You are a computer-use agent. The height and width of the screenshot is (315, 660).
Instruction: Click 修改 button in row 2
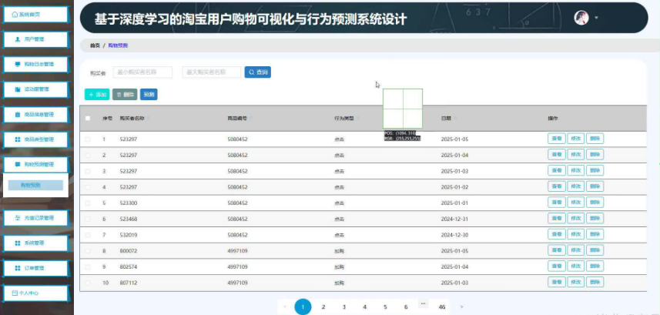(575, 155)
